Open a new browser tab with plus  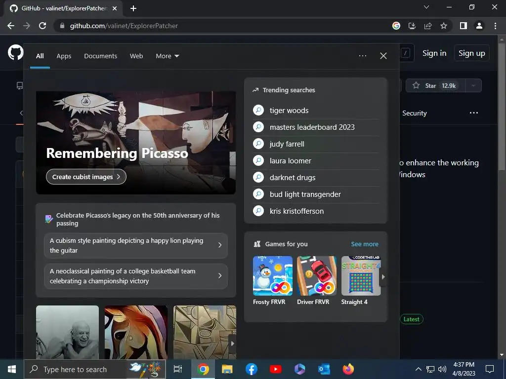click(133, 8)
